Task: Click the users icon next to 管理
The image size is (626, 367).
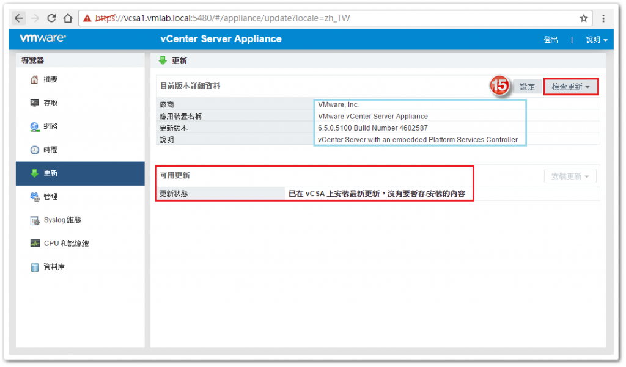Action: pyautogui.click(x=35, y=197)
